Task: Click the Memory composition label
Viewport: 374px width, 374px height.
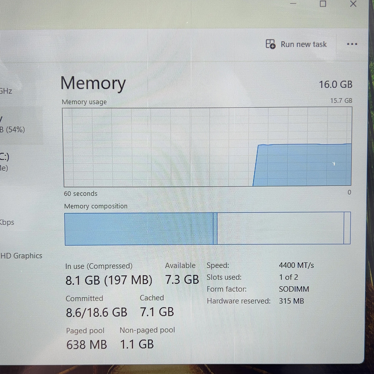Action: pos(96,206)
